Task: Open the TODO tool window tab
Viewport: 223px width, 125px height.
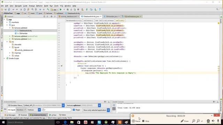Action: pyautogui.click(x=62, y=115)
